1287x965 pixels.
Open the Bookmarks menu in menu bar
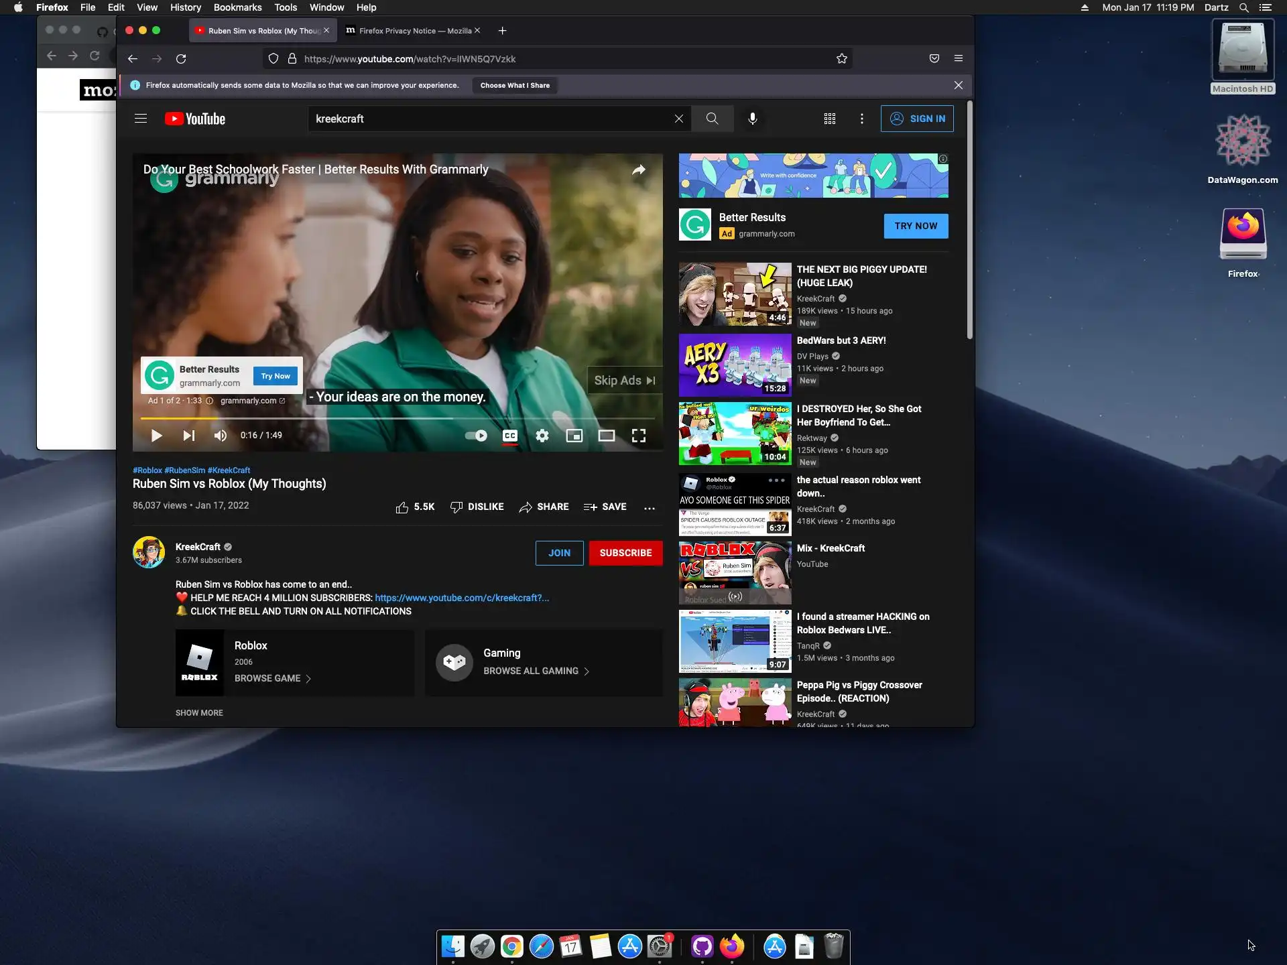point(237,7)
